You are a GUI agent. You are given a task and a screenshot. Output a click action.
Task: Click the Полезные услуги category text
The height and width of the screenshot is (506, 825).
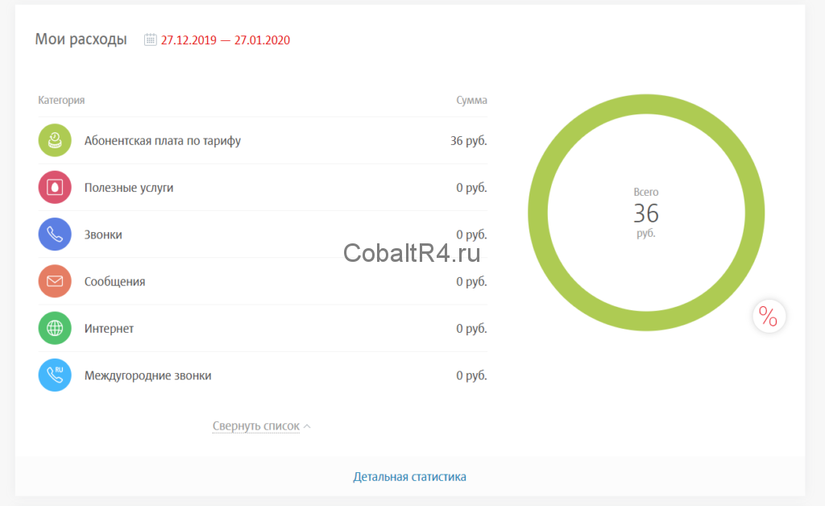click(129, 188)
